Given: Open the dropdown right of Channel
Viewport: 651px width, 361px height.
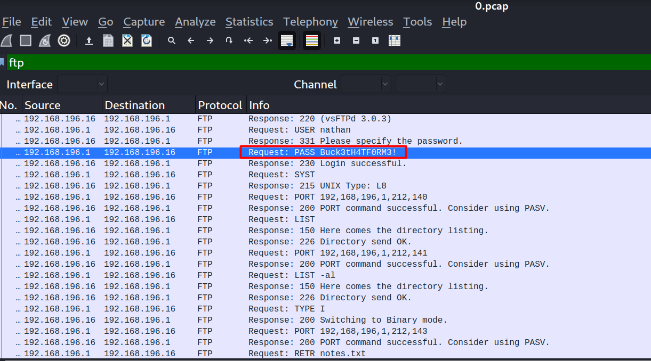Looking at the screenshot, I should (421, 84).
